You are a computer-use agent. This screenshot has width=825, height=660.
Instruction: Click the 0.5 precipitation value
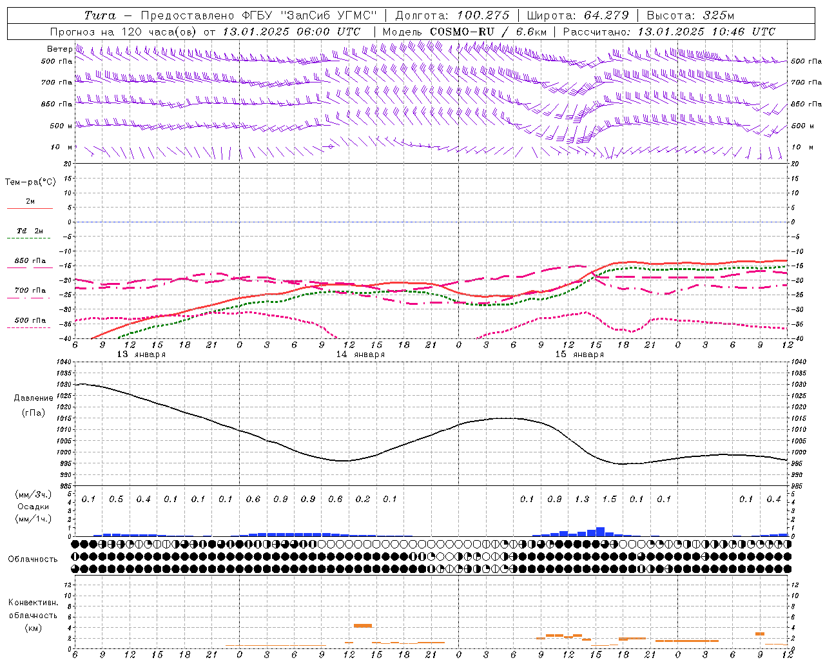(x=116, y=500)
